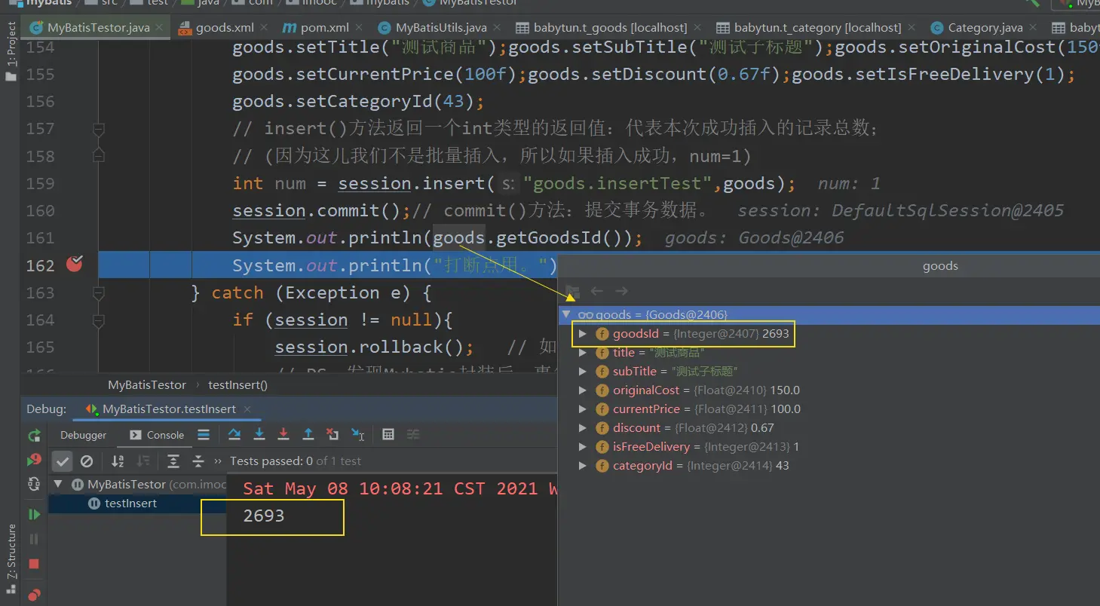Open the Evaluate Expression calculator
Viewport: 1100px width, 606px height.
388,434
